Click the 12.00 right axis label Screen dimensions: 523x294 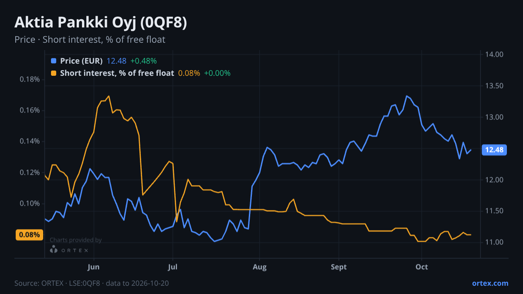coord(494,179)
